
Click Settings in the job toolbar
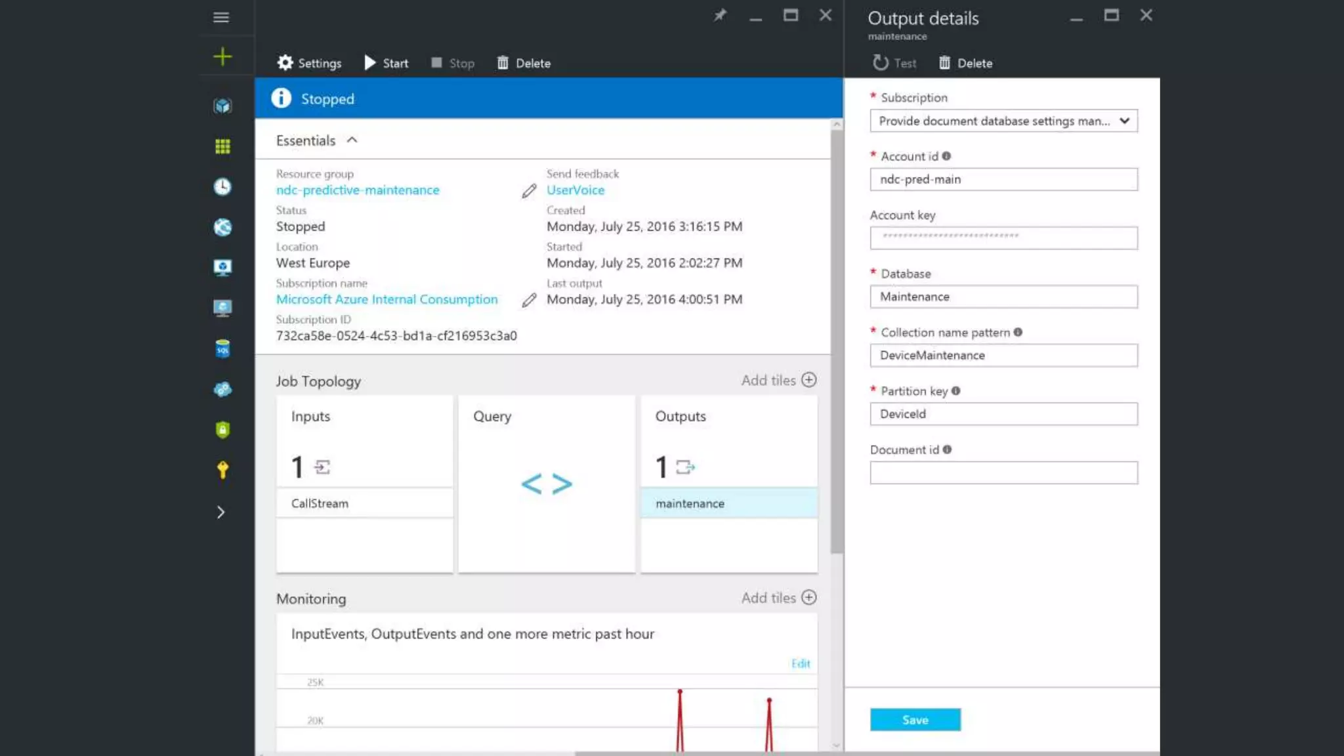tap(309, 63)
